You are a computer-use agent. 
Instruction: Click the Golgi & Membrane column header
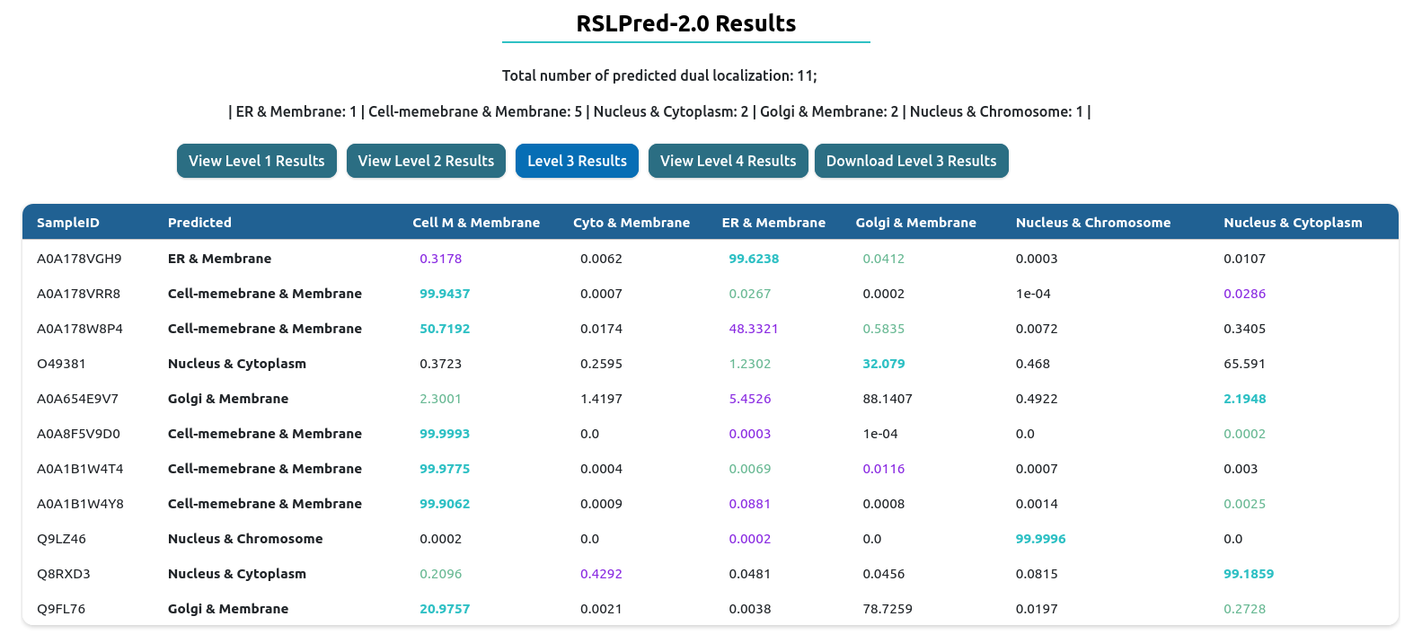click(x=915, y=223)
